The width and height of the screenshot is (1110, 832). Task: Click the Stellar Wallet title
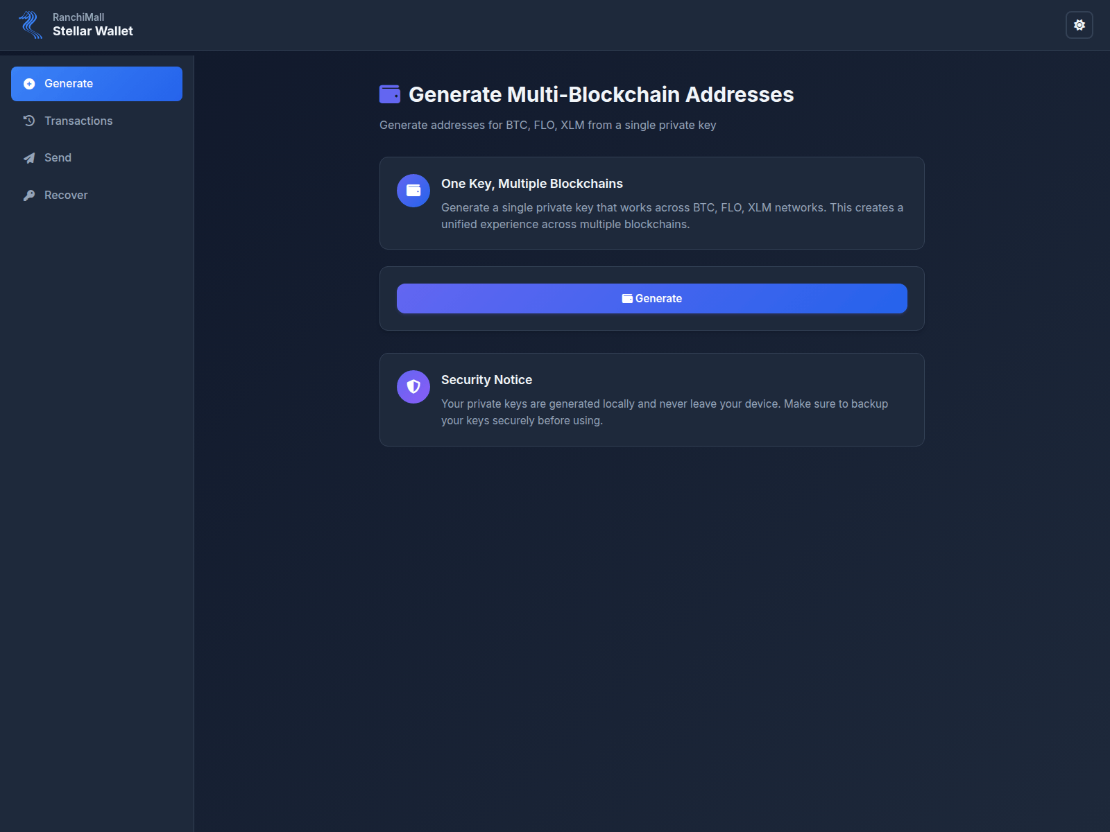(93, 31)
